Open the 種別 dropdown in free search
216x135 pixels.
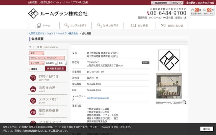click(x=37, y=53)
